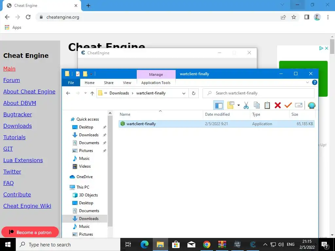The image size is (335, 251).
Task: Reload the Chrome page
Action: coord(28,17)
